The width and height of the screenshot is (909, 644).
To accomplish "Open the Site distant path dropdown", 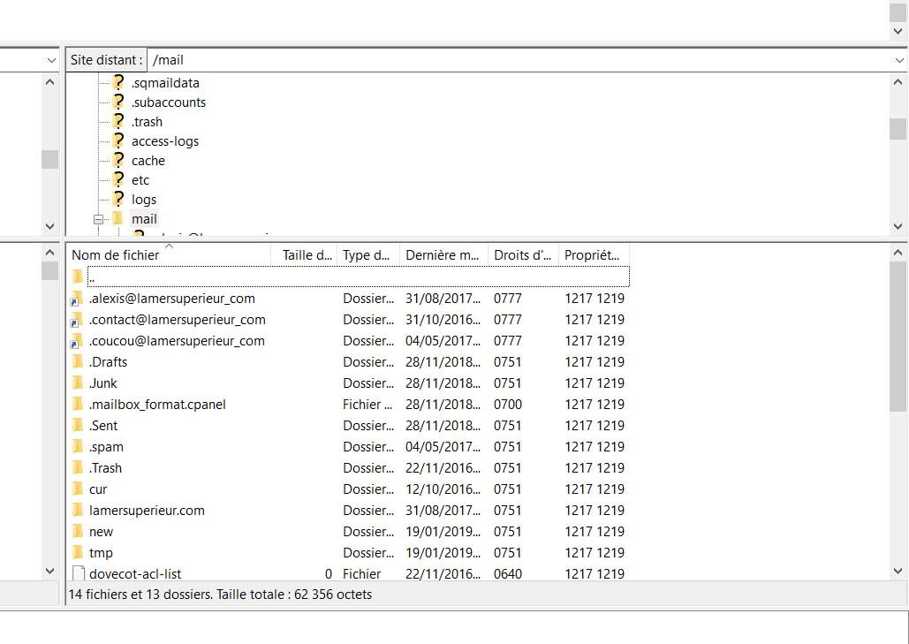I will 899,60.
